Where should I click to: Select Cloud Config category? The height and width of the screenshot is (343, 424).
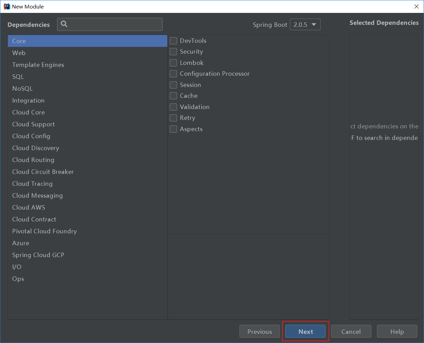point(88,136)
